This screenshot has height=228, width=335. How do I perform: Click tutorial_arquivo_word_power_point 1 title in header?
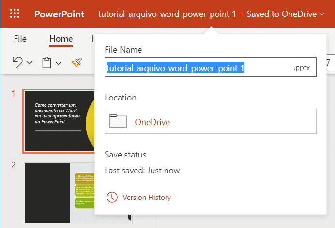(167, 14)
